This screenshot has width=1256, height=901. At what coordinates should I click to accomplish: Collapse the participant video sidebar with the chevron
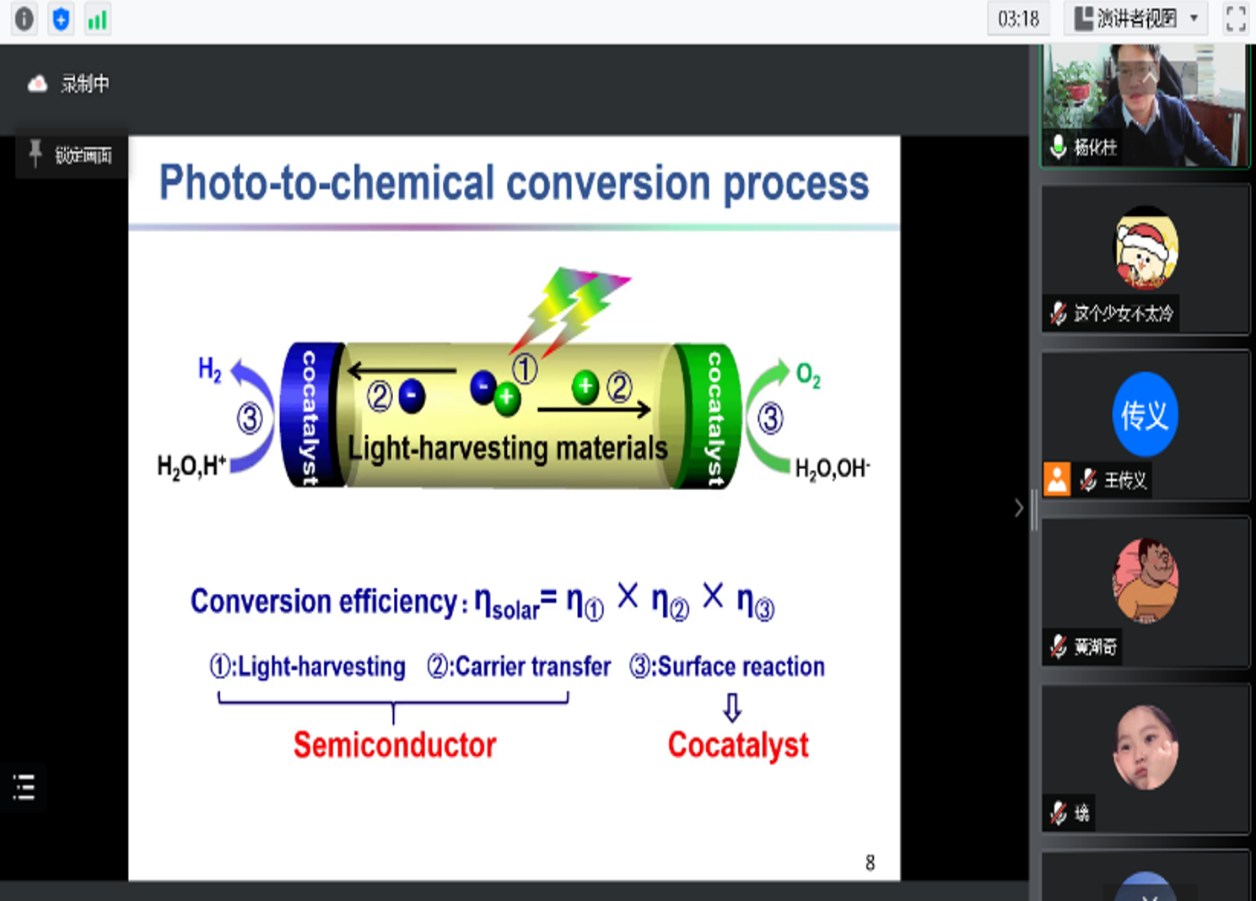tap(1018, 508)
